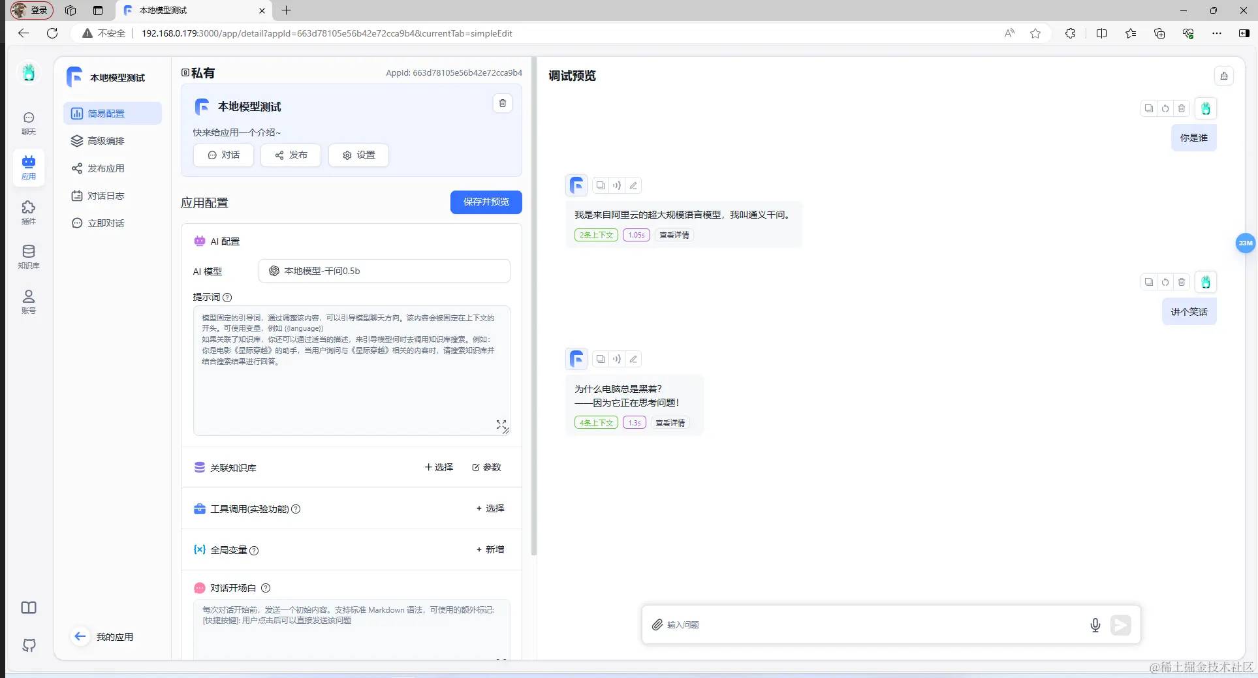Go back to 我的应用
The height and width of the screenshot is (678, 1258).
click(x=103, y=636)
